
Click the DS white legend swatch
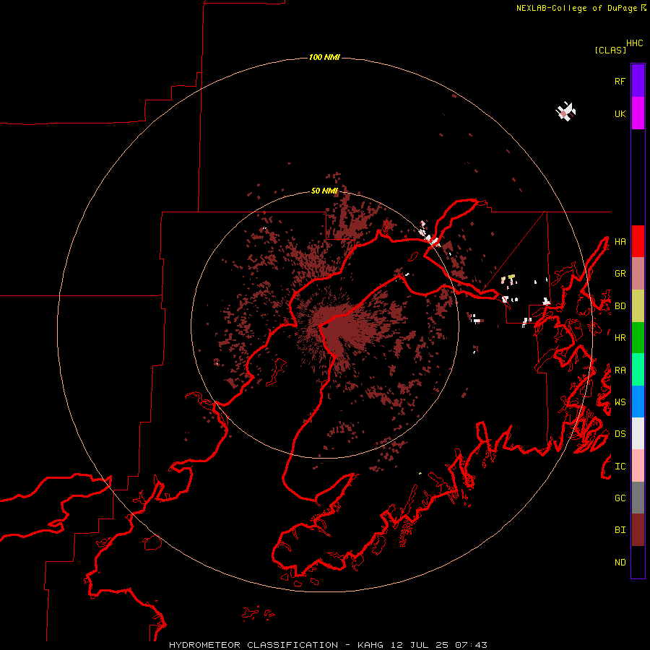tap(638, 433)
